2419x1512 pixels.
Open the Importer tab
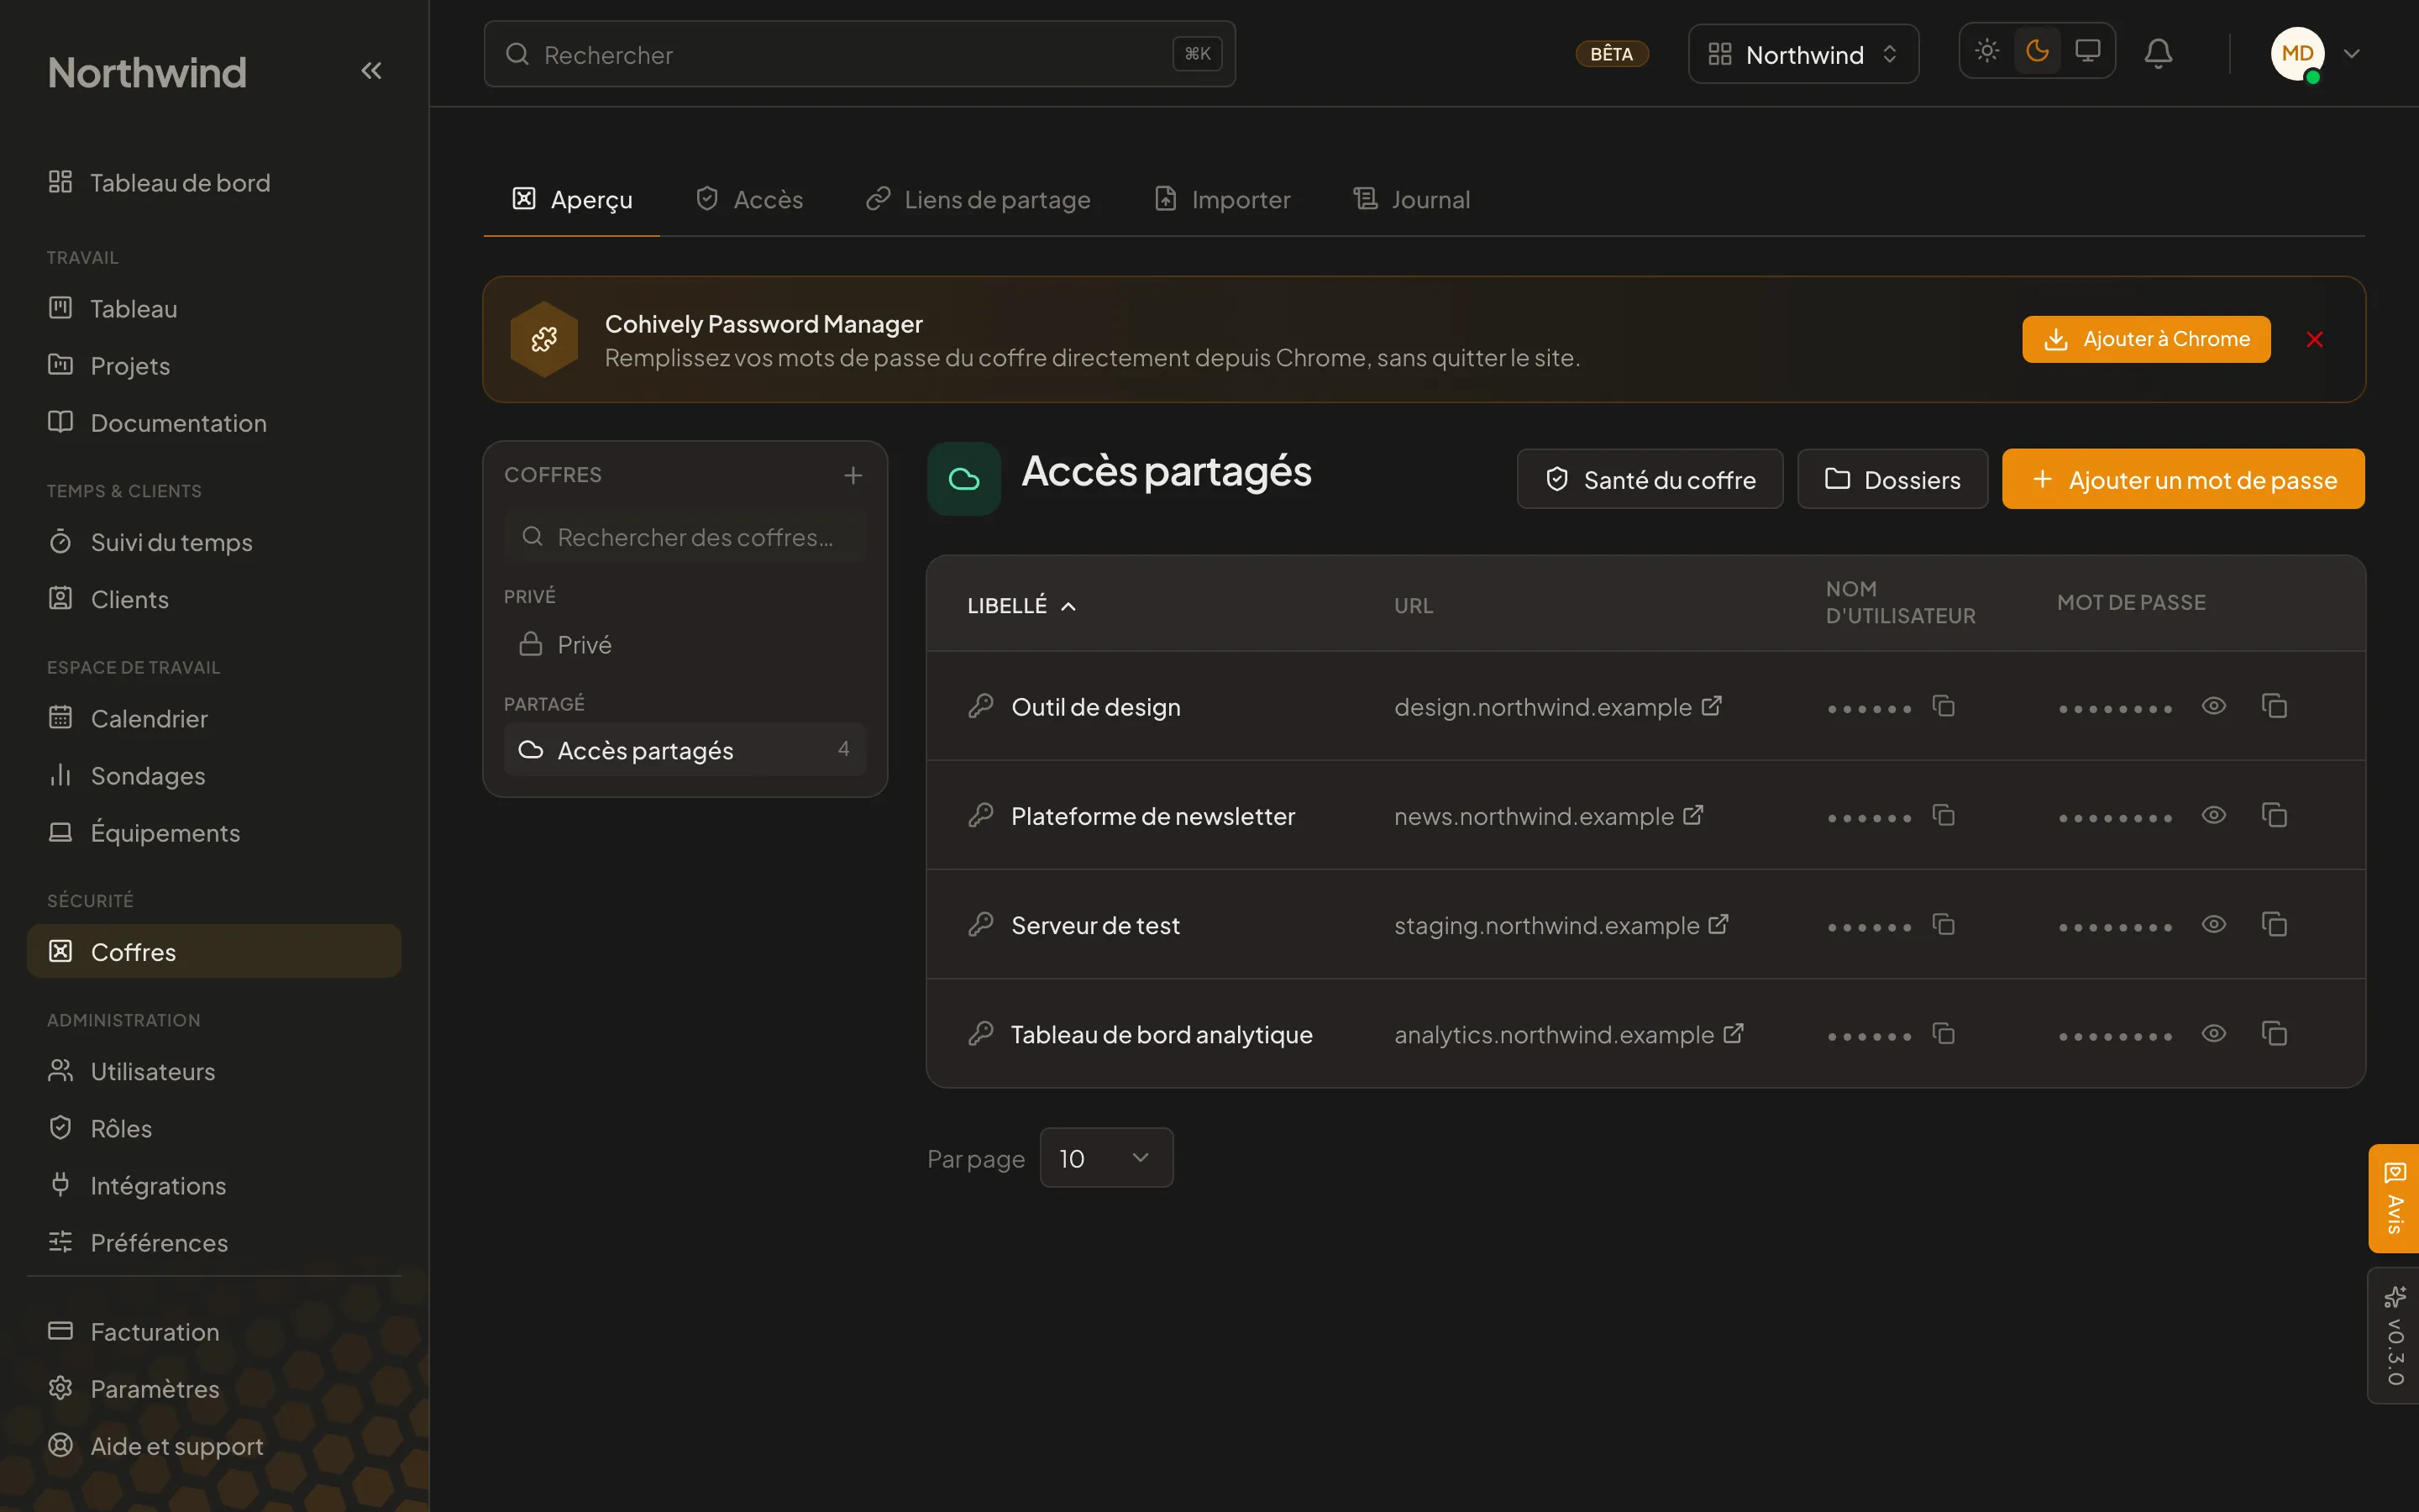click(x=1222, y=200)
